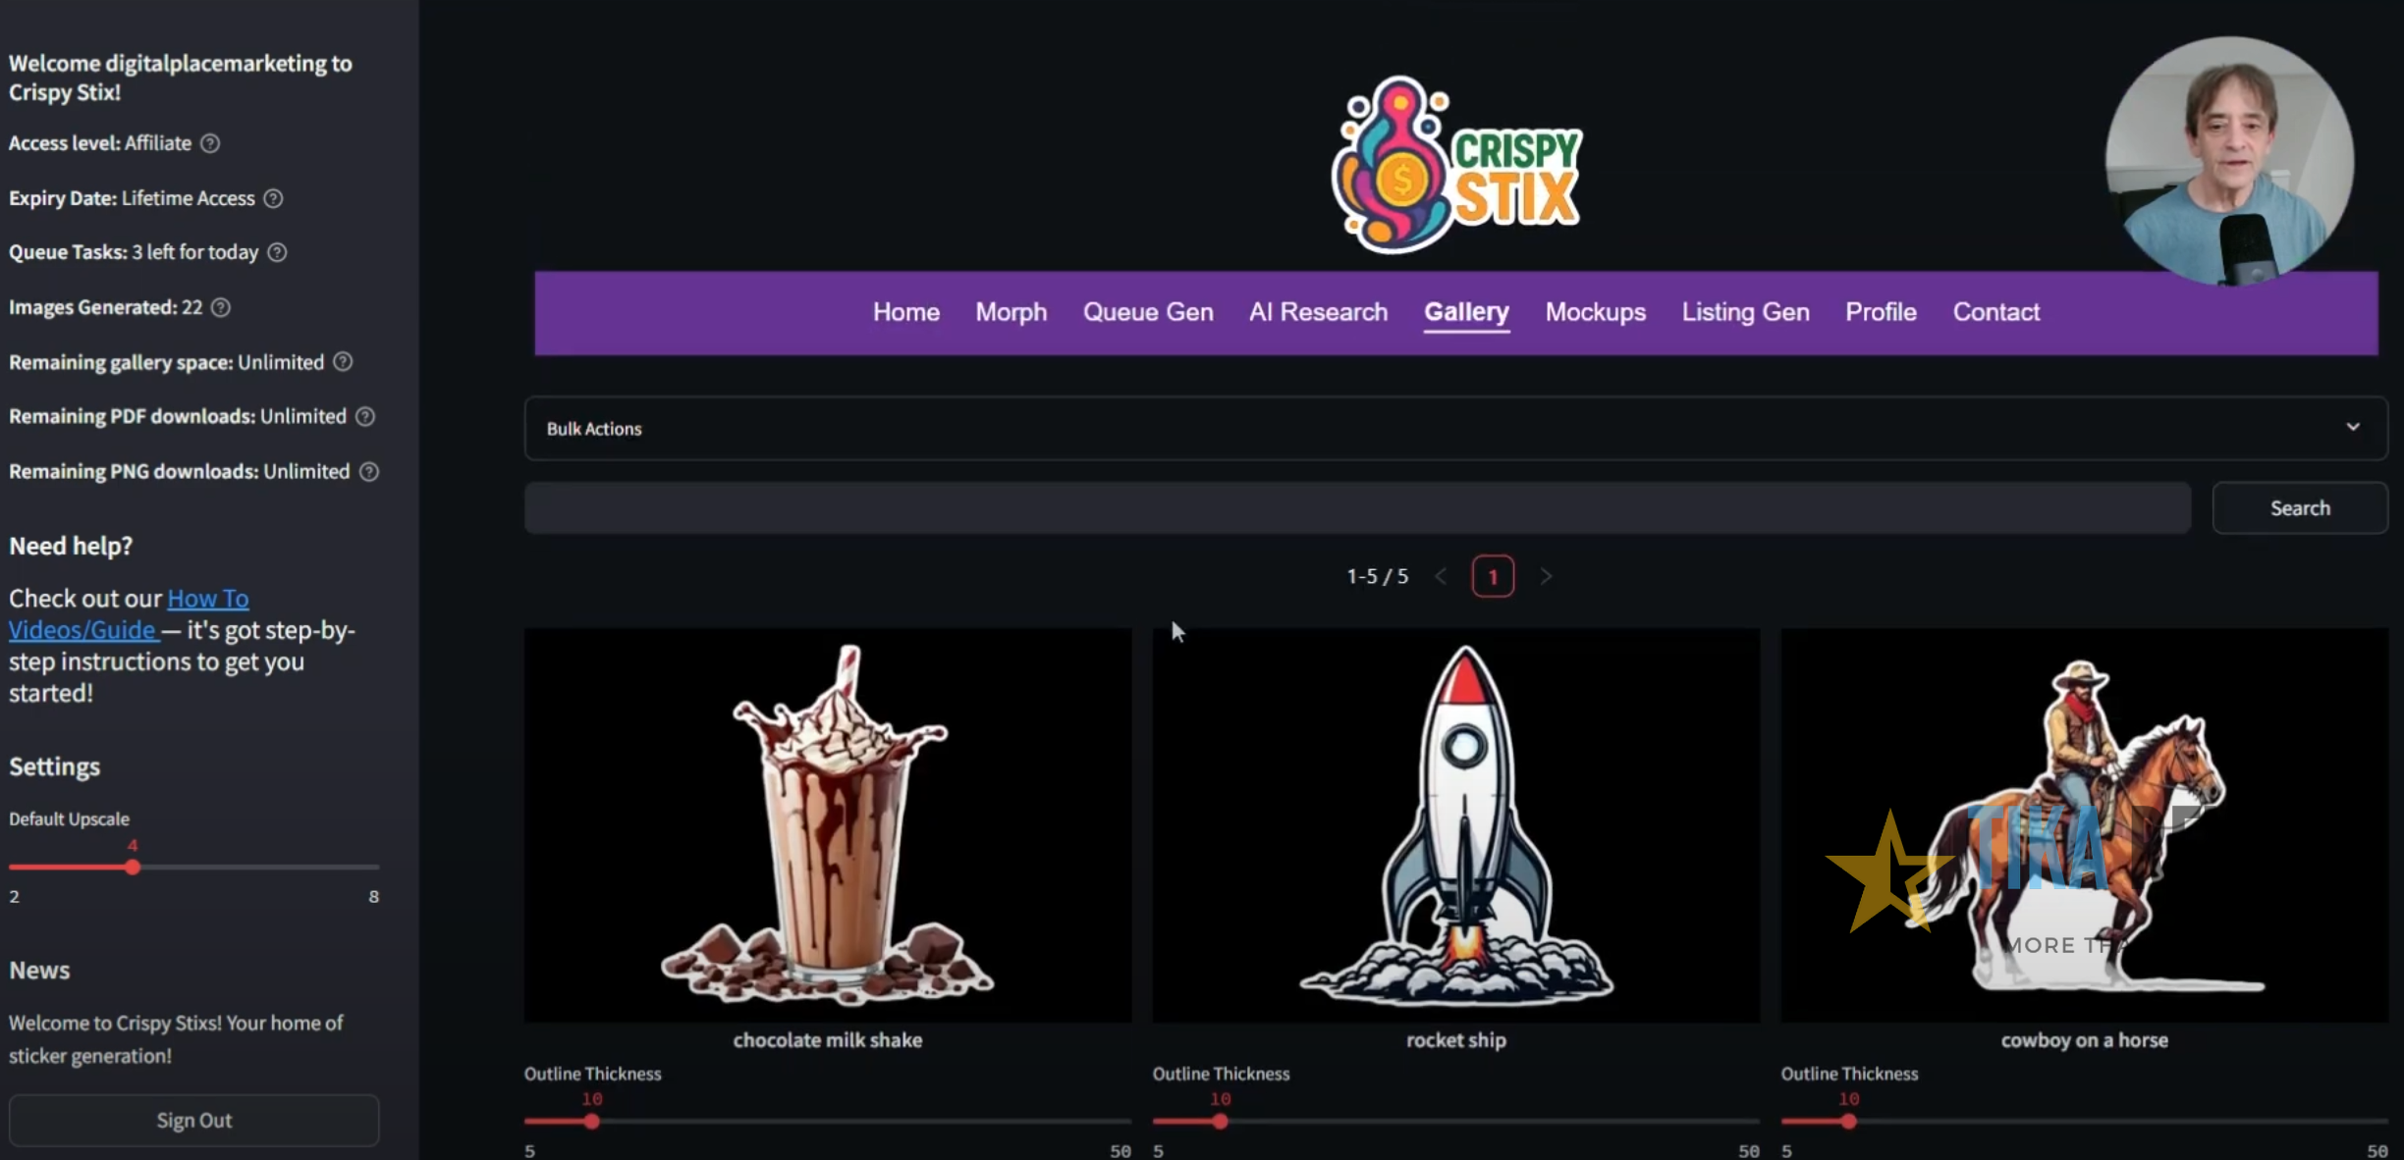Open the Images Generated help tooltip
Screen dimensions: 2404x1160
[x=220, y=307]
